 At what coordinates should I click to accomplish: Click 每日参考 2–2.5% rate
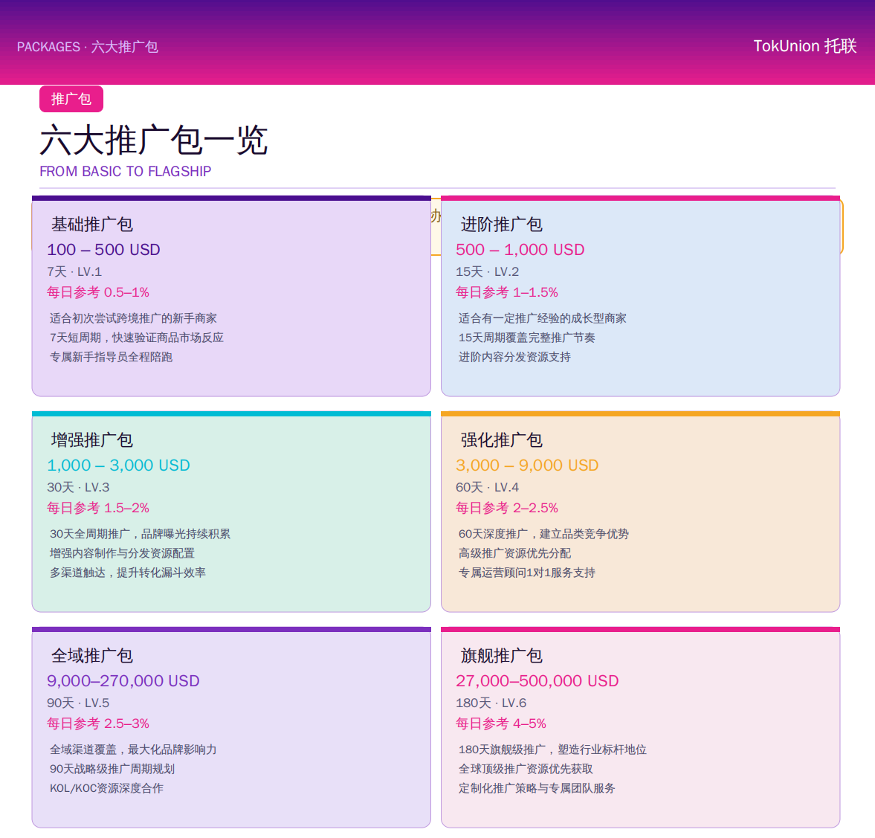click(507, 508)
